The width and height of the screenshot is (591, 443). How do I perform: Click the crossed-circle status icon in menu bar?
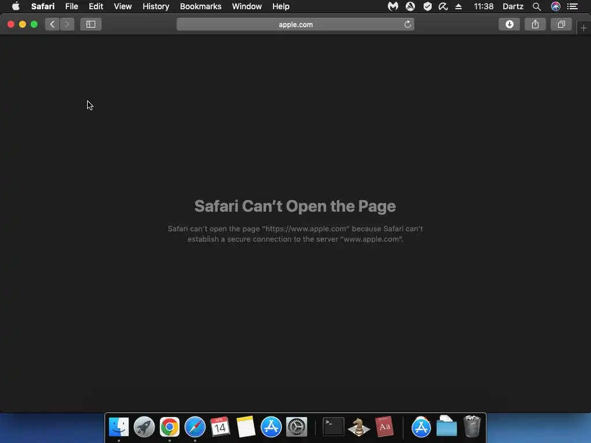click(x=410, y=6)
